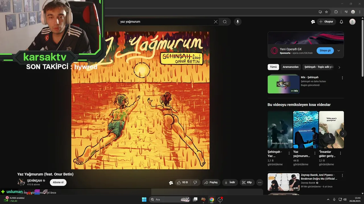
Task: Open Chrome profile avatar
Action: coord(353,12)
